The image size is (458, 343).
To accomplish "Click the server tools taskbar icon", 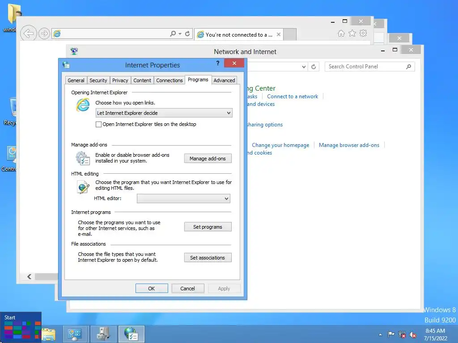I will click(103, 334).
